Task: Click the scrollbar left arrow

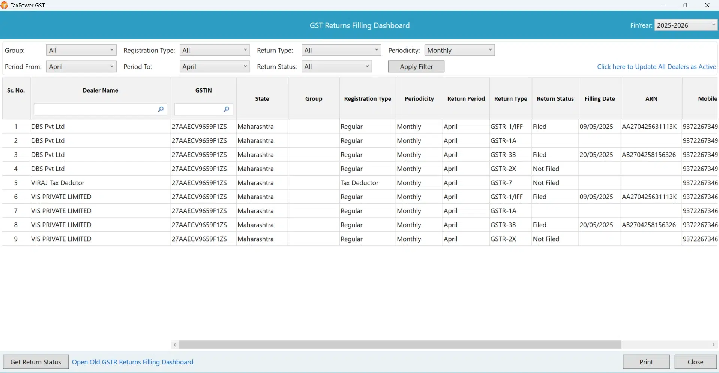Action: [175, 345]
